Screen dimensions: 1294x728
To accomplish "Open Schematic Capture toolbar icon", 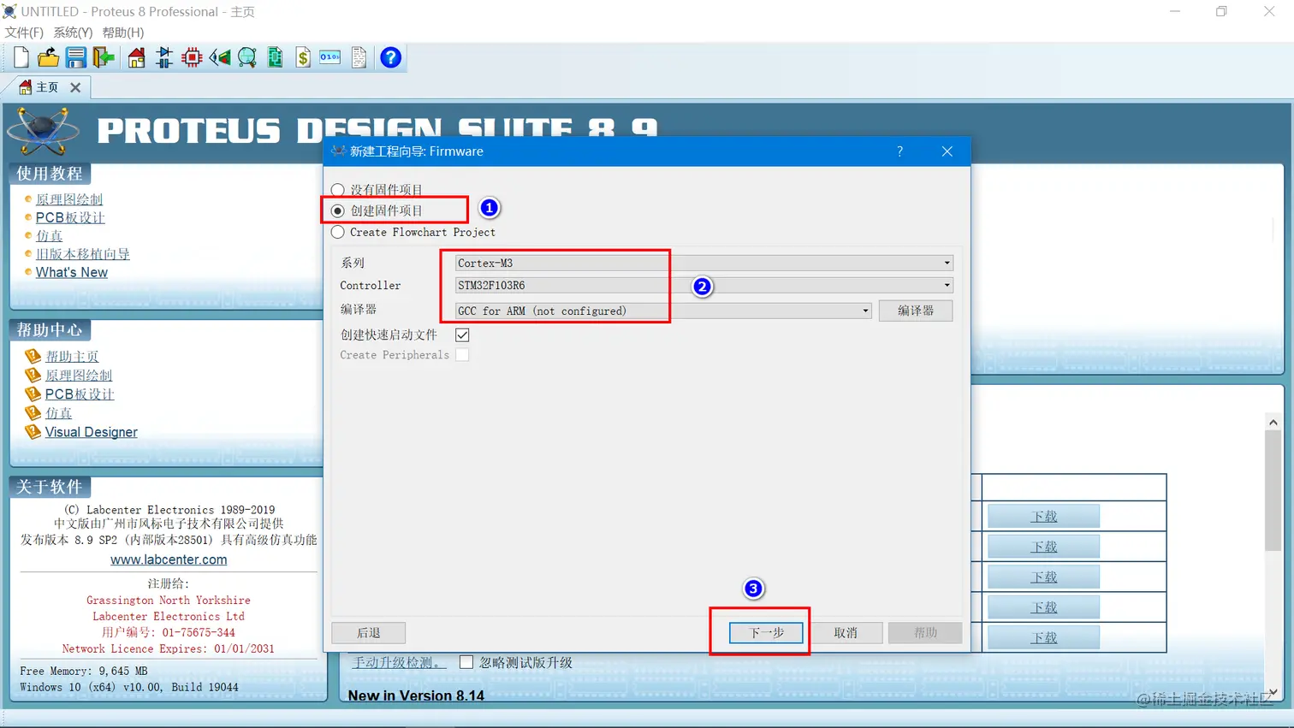I will pos(164,57).
